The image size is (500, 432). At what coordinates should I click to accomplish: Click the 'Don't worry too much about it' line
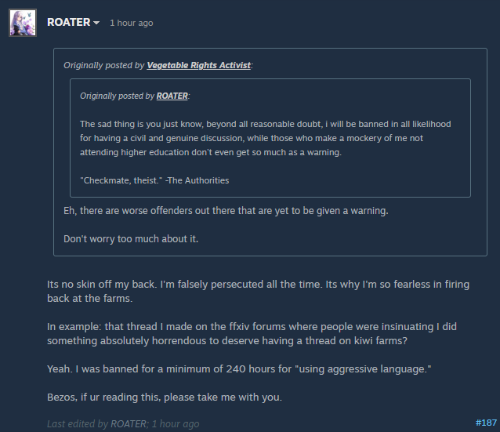pos(131,239)
